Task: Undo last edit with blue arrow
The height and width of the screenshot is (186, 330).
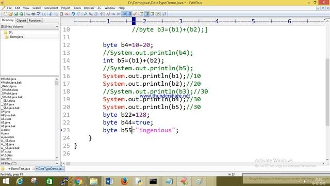Action: click(x=73, y=14)
